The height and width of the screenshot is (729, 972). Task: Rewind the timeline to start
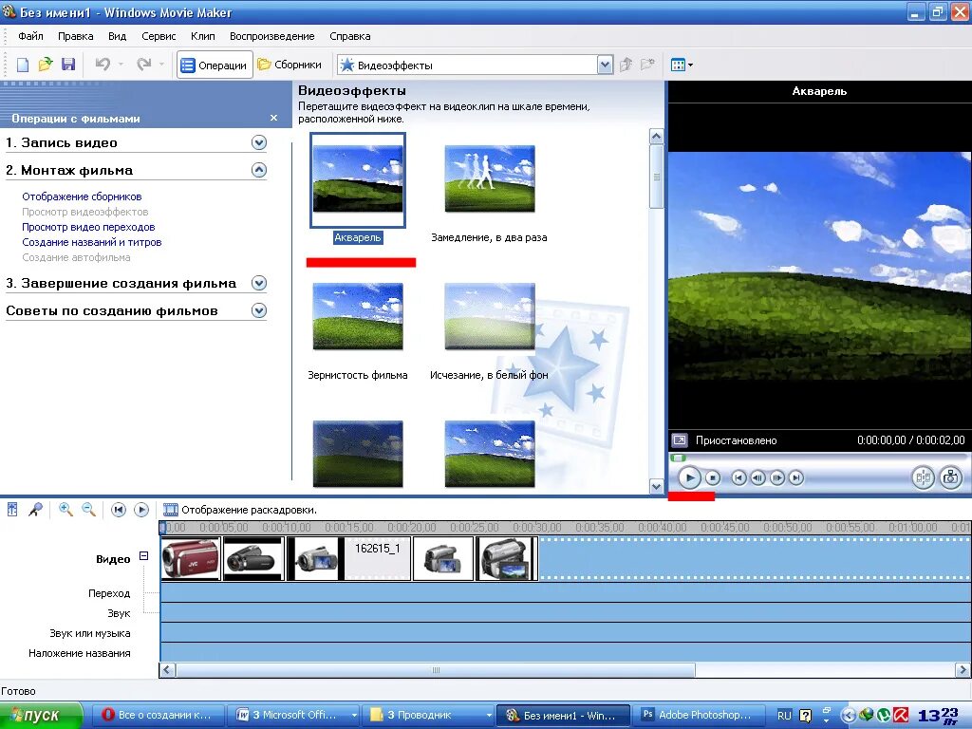pyautogui.click(x=119, y=510)
